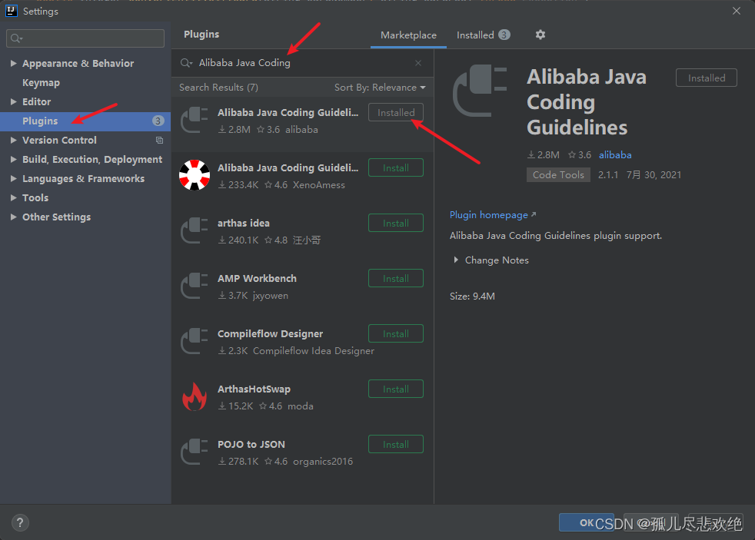
Task: Expand Appearance & Behavior settings
Action: 14,63
